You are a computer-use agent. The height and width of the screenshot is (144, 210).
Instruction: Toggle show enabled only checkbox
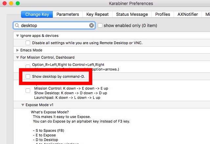(x=100, y=25)
